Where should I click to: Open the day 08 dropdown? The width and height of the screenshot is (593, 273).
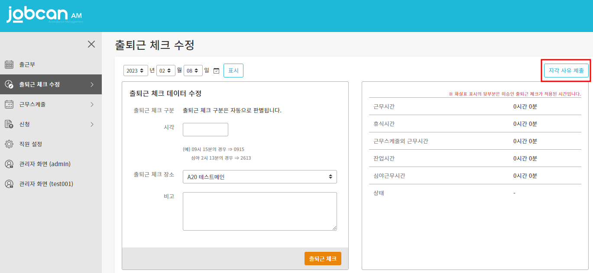pos(193,71)
